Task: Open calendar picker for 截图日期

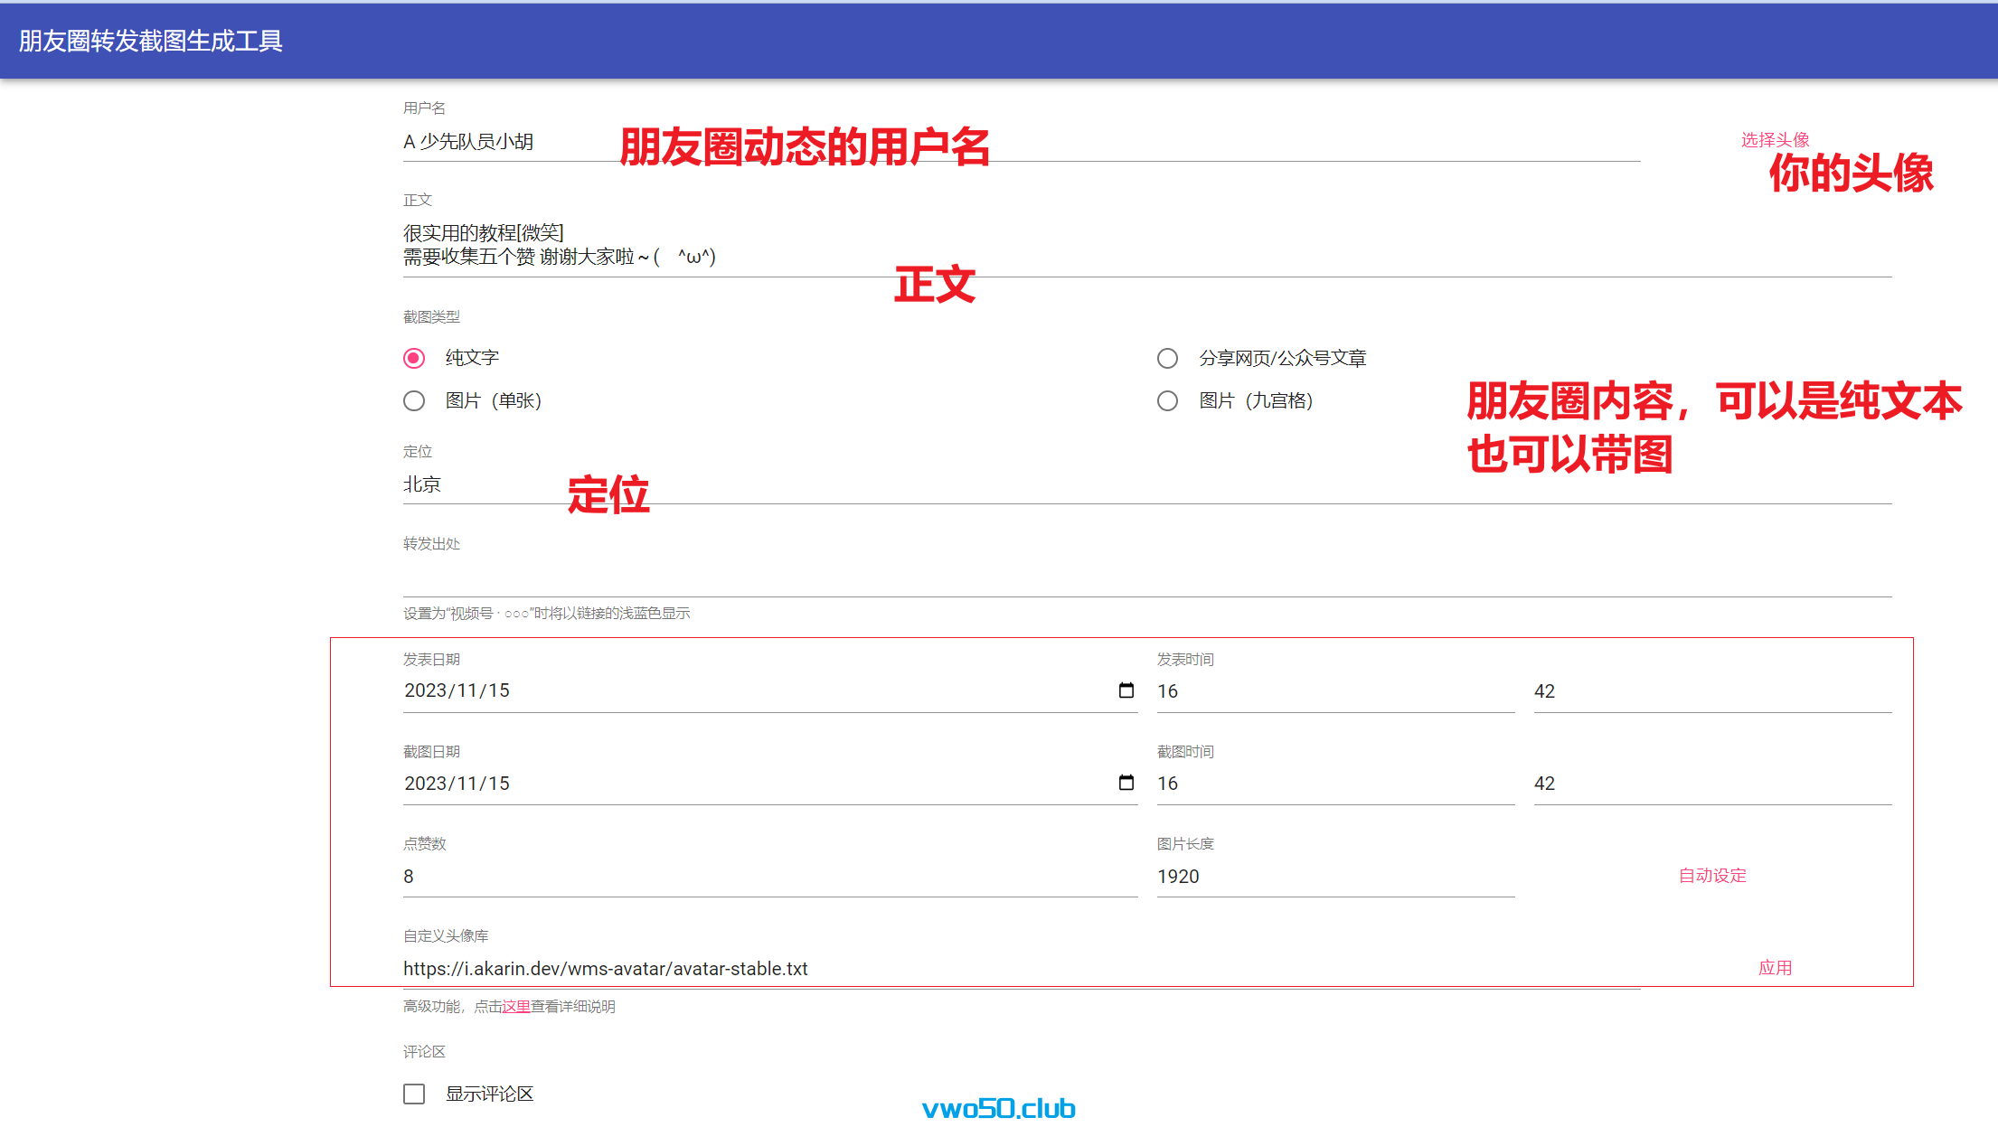Action: [x=1126, y=783]
